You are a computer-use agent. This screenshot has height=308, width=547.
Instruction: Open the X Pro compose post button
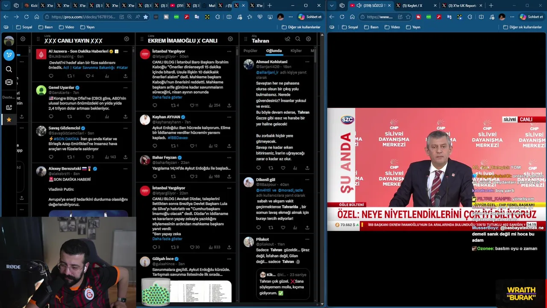(9, 55)
